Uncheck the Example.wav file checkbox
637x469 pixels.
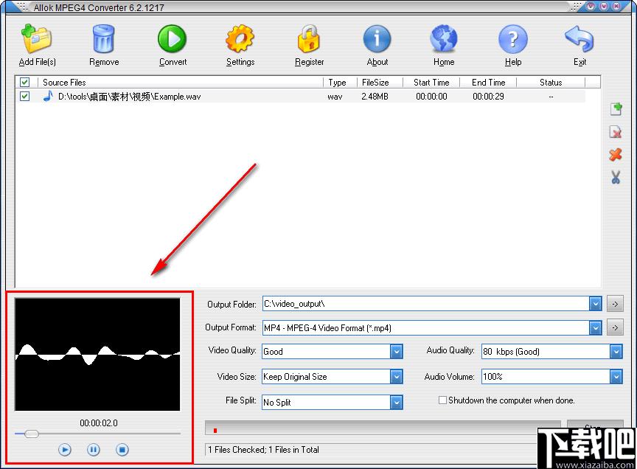[x=24, y=97]
